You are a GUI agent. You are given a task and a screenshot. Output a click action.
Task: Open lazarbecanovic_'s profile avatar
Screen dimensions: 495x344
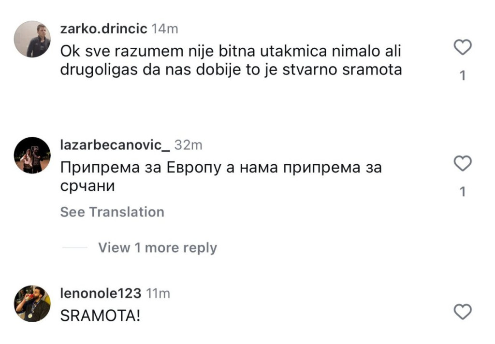coord(33,155)
